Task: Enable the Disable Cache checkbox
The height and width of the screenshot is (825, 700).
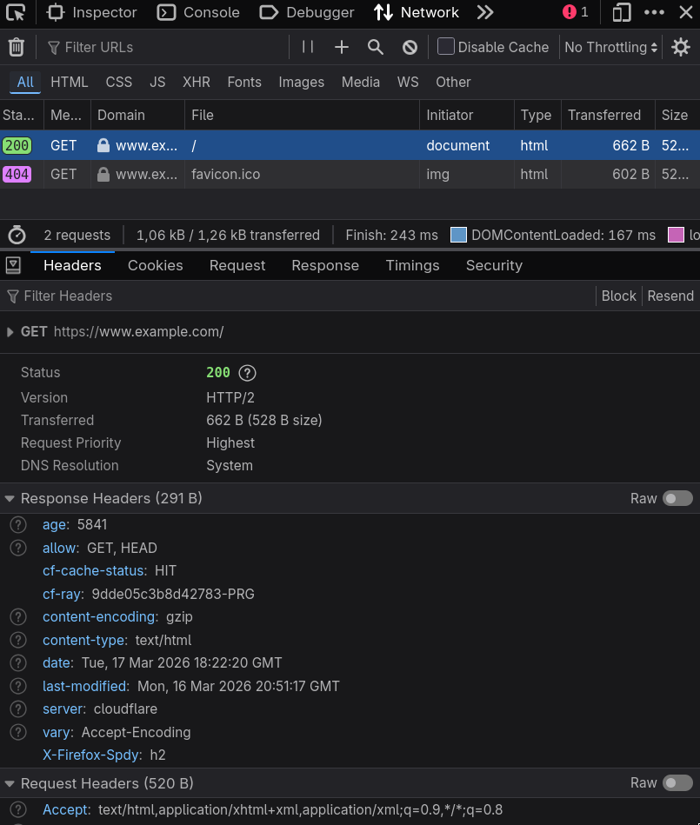Action: [446, 47]
